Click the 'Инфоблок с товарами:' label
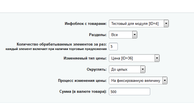Viewport: 194px width, 112px height. (85, 24)
